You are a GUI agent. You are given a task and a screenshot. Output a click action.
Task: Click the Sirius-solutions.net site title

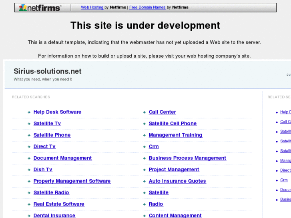pyautogui.click(x=48, y=71)
